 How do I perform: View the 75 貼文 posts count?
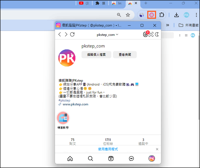pos(73,142)
